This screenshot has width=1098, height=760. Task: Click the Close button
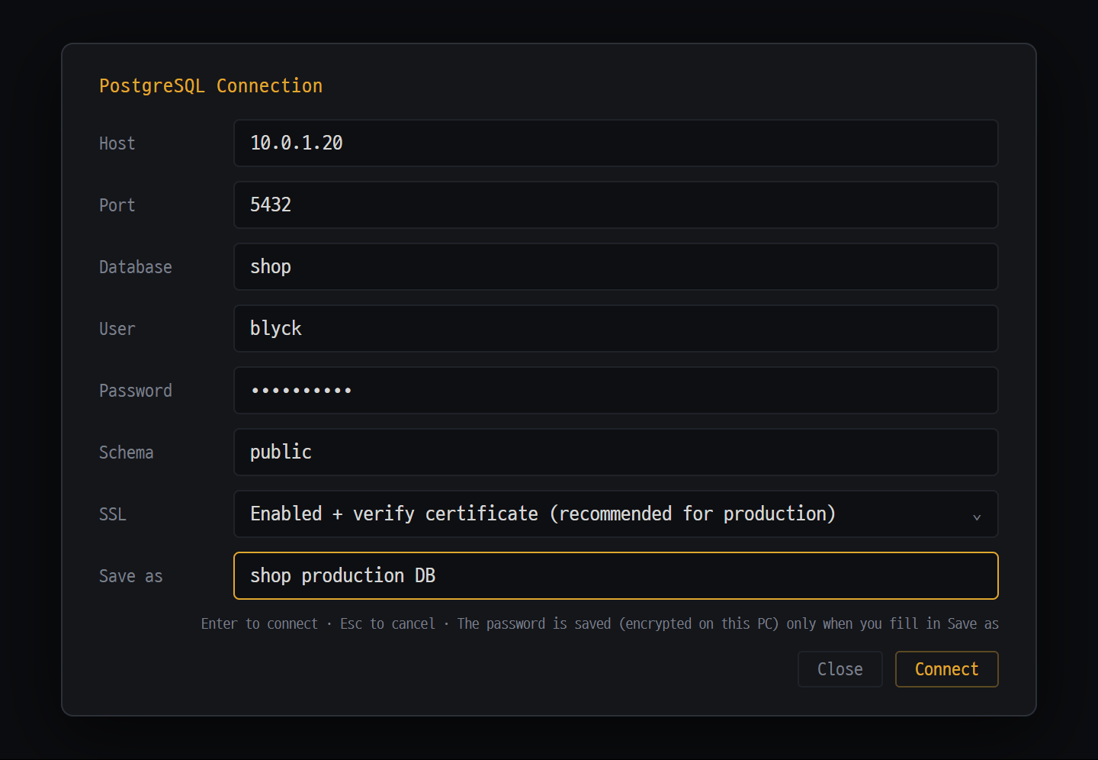coord(840,669)
